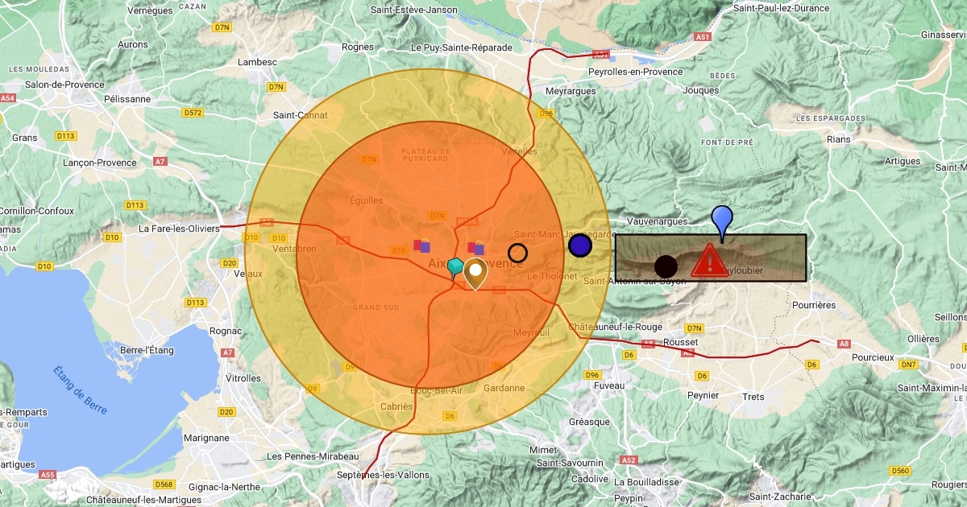Click the teal cube marker

click(x=455, y=268)
